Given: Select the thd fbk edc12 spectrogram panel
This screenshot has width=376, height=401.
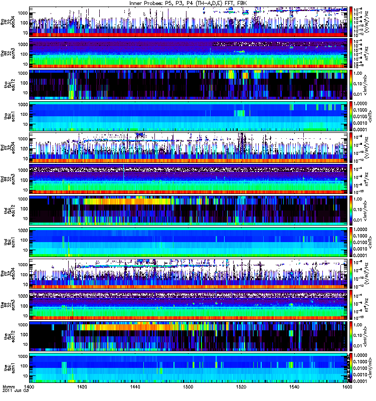Looking at the screenshot, I should click(188, 211).
